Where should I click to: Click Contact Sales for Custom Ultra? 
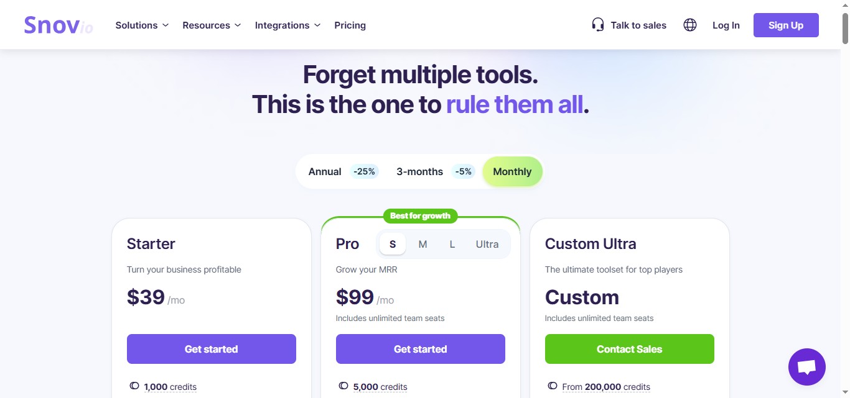(629, 349)
